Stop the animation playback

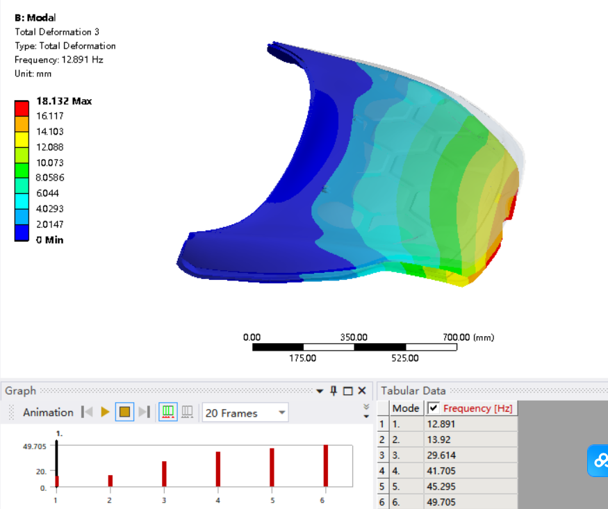(x=124, y=412)
